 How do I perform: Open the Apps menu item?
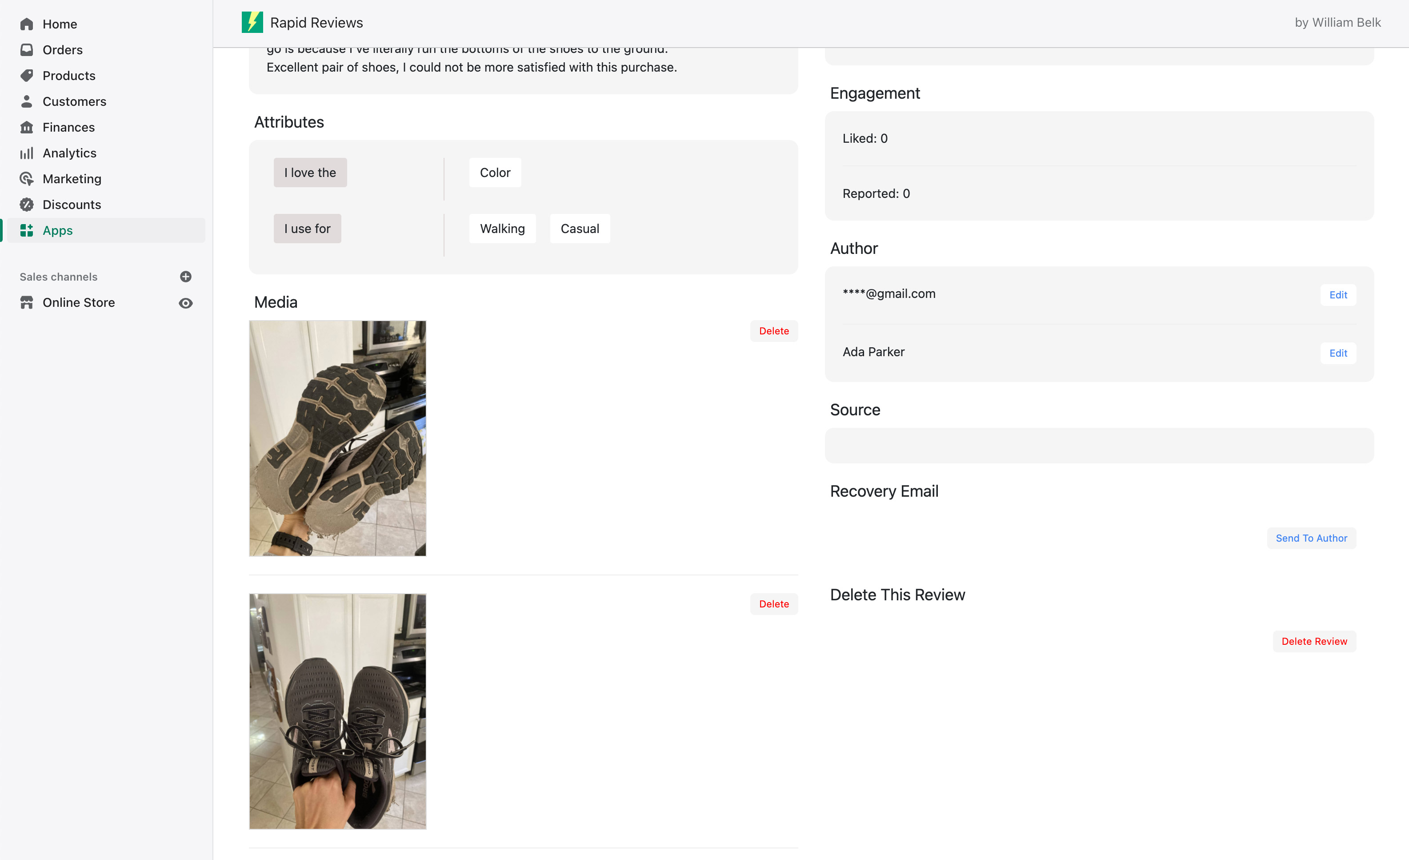[57, 230]
